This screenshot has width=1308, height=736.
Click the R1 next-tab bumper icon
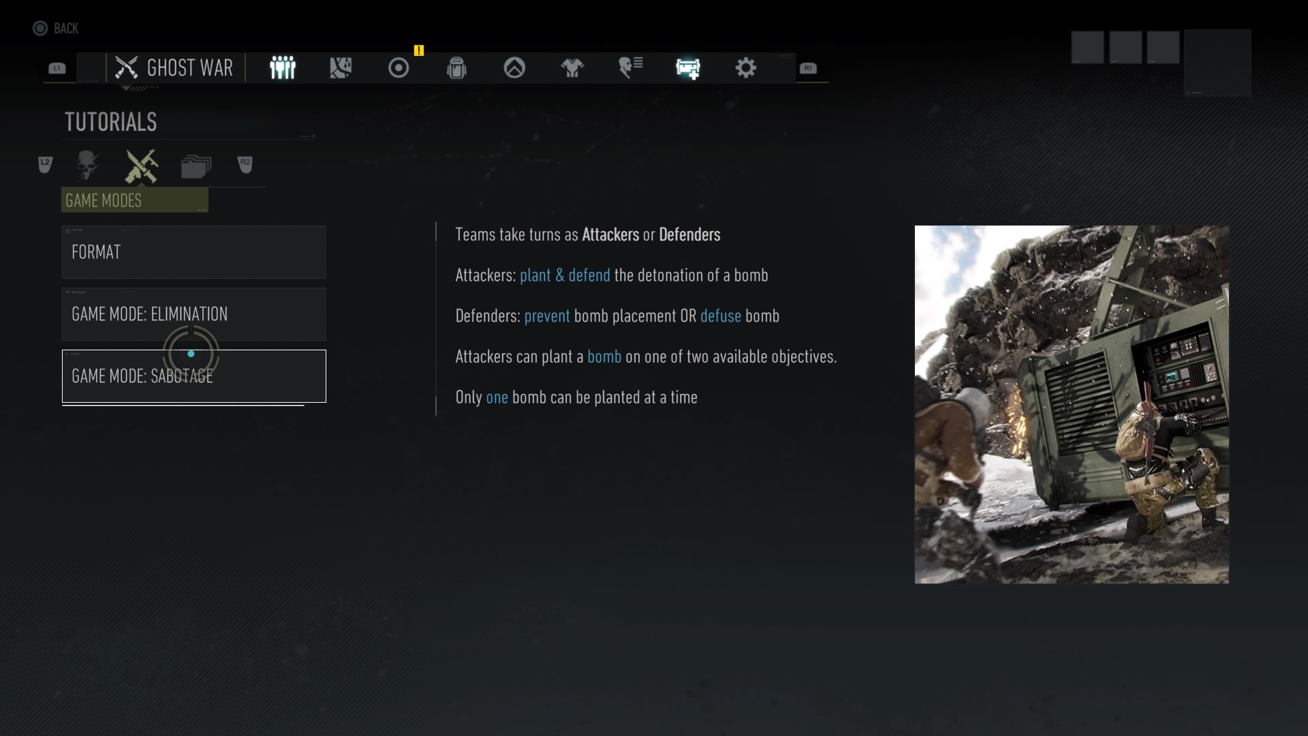pos(808,68)
